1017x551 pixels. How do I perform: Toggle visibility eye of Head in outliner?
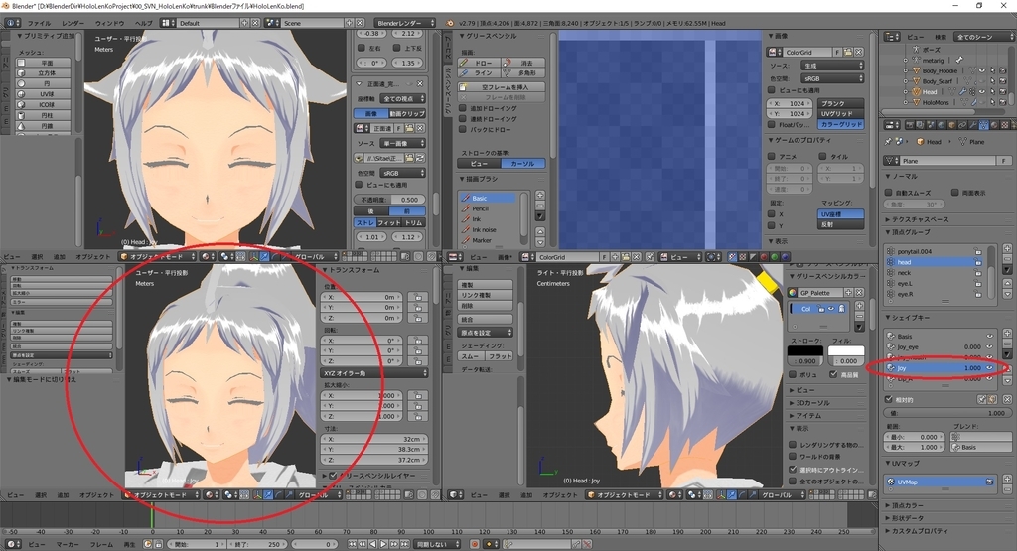pyautogui.click(x=982, y=91)
